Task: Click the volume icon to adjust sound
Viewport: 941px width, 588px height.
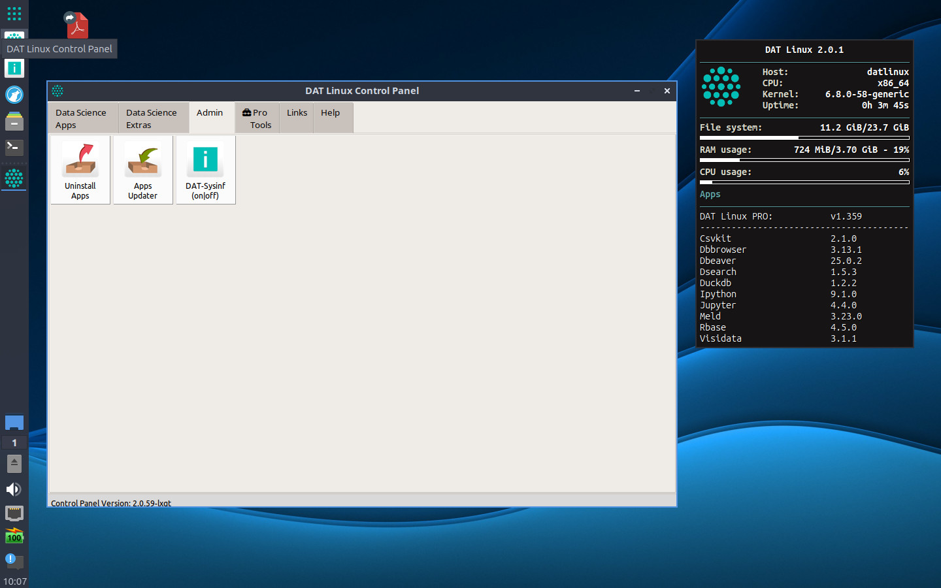Action: (x=14, y=489)
